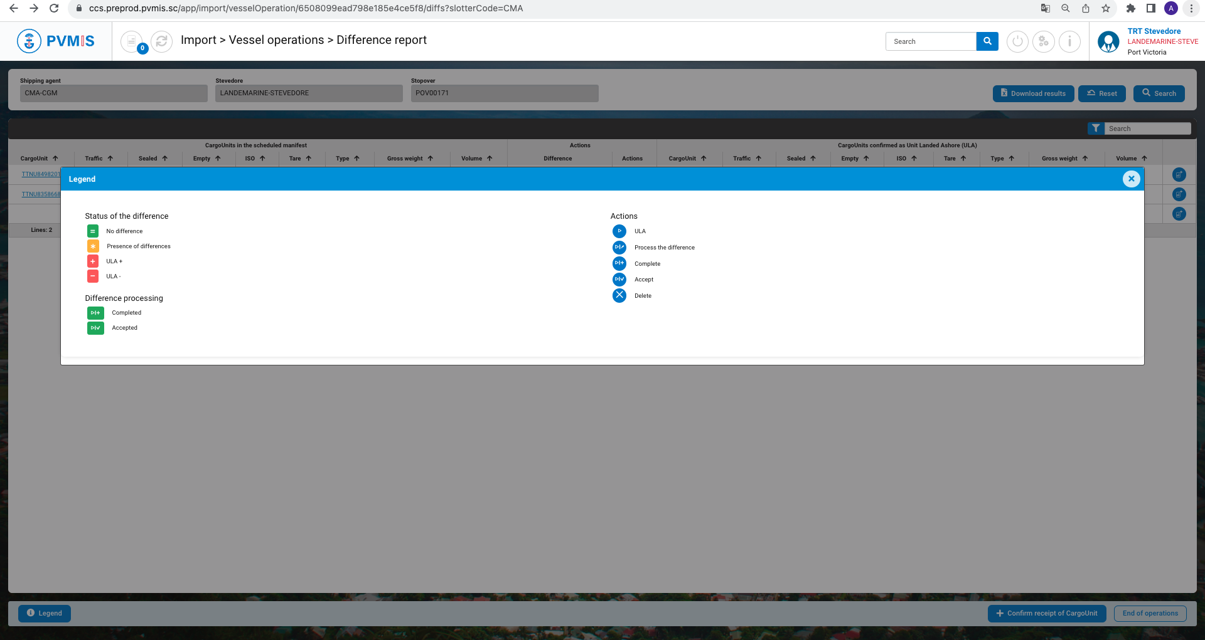The height and width of the screenshot is (640, 1205).
Task: Click the table filter funnel icon
Action: (x=1096, y=129)
